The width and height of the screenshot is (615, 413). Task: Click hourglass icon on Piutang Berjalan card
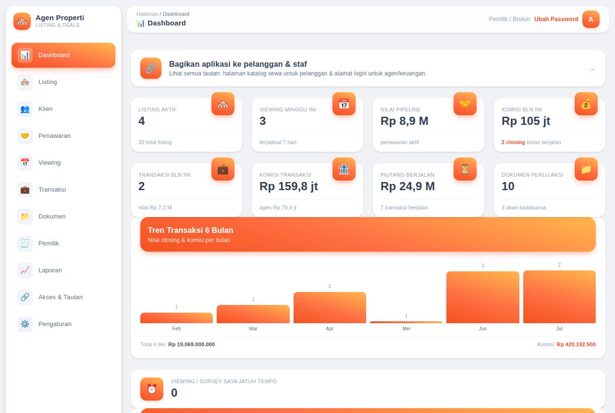click(x=465, y=169)
